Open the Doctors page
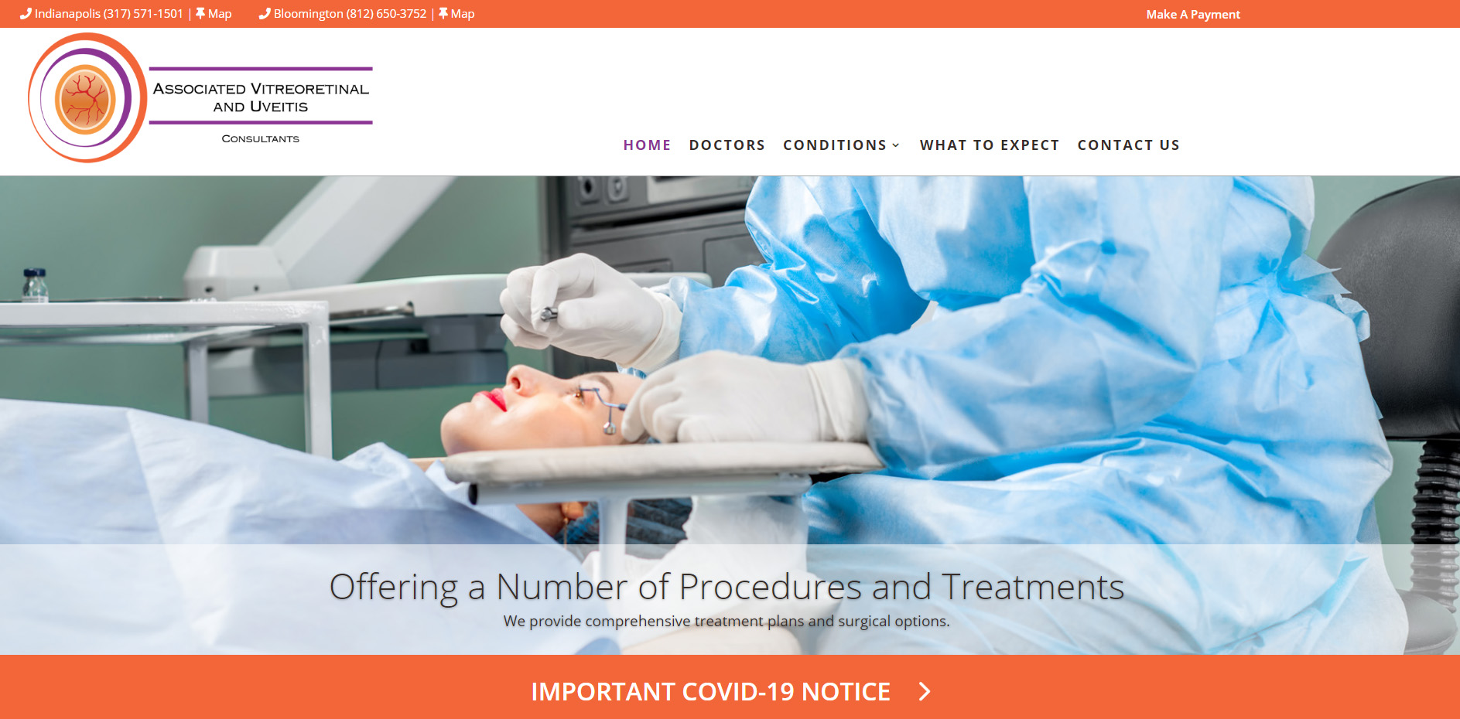 [x=727, y=145]
